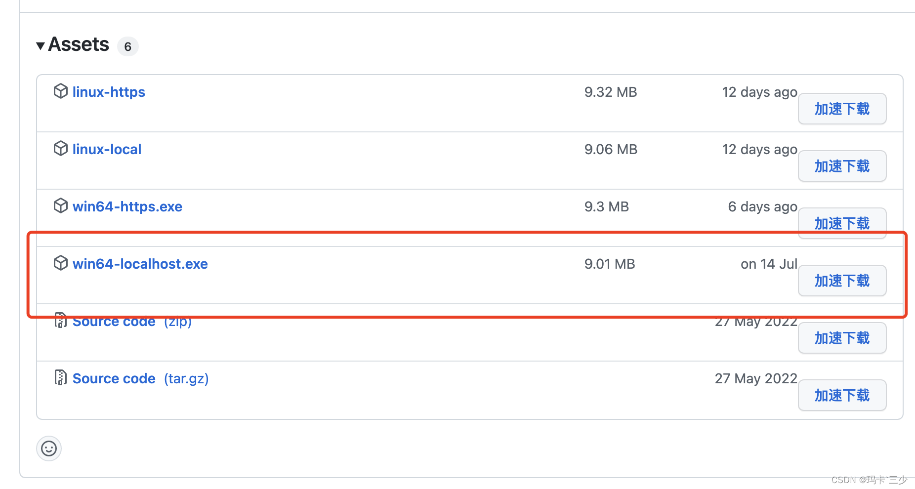Click the package icon beside linux-local
The width and height of the screenshot is (915, 489).
point(60,149)
